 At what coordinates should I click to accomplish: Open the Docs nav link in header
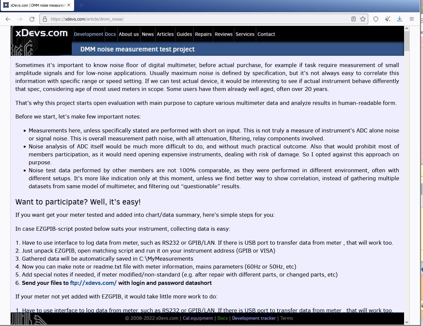[x=110, y=34]
